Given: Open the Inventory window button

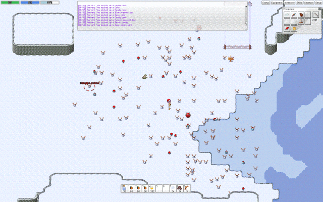Looking at the screenshot, I should (x=289, y=3).
